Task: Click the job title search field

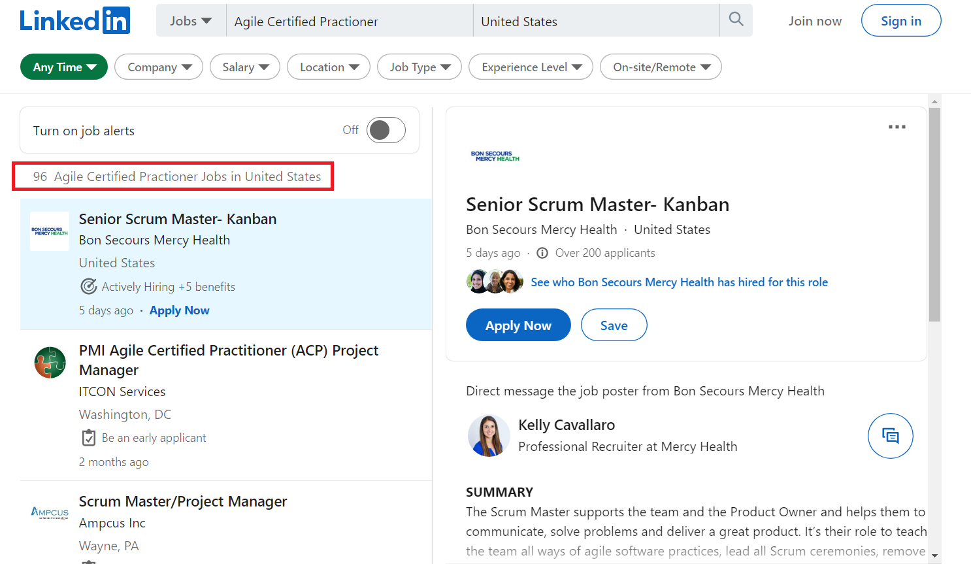Action: [x=349, y=22]
